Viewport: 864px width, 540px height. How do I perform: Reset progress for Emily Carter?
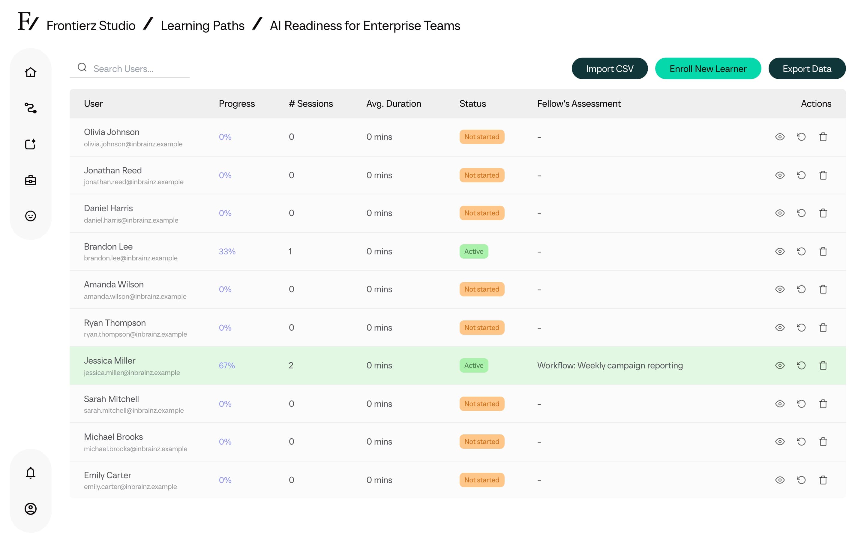tap(801, 480)
